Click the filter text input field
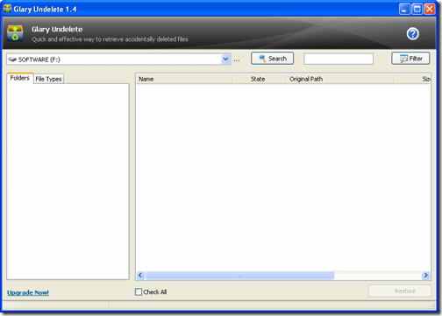 click(339, 59)
